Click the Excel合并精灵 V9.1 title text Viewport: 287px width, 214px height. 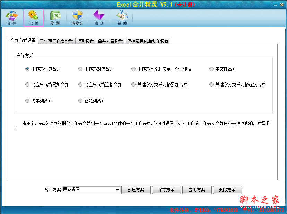click(x=145, y=5)
